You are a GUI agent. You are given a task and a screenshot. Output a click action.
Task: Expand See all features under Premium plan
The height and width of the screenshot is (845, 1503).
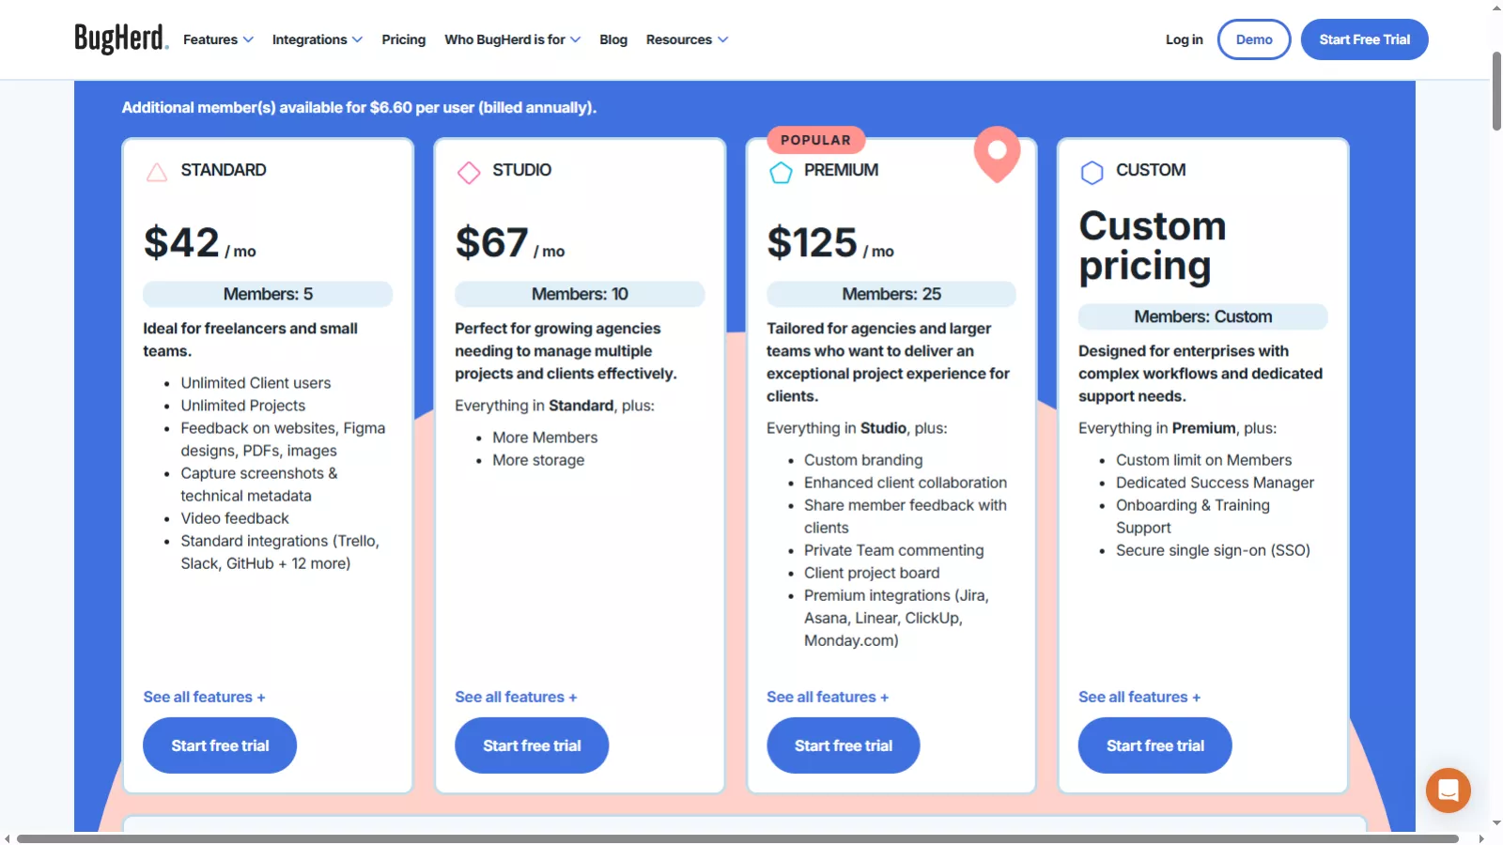point(828,697)
